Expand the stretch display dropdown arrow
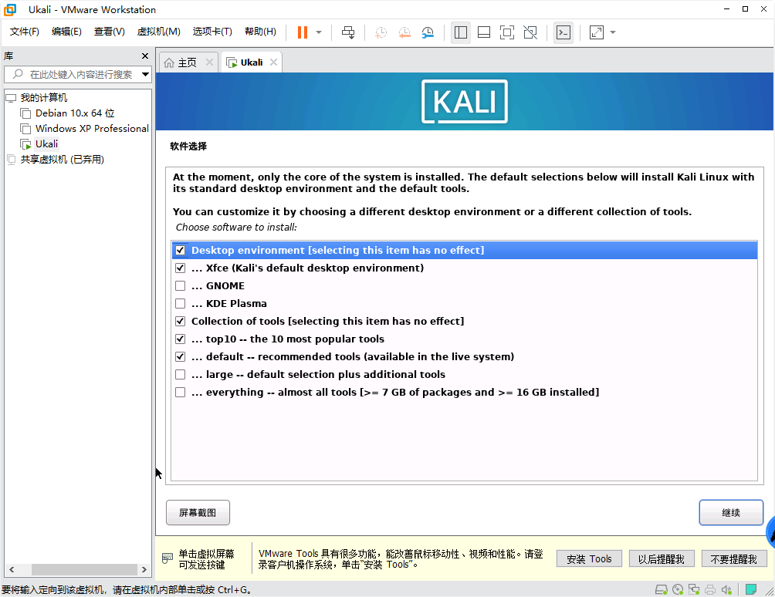 (x=613, y=32)
